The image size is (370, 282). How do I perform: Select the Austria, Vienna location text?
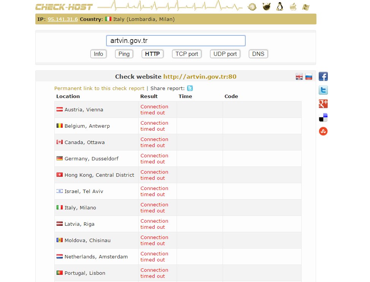coord(84,109)
